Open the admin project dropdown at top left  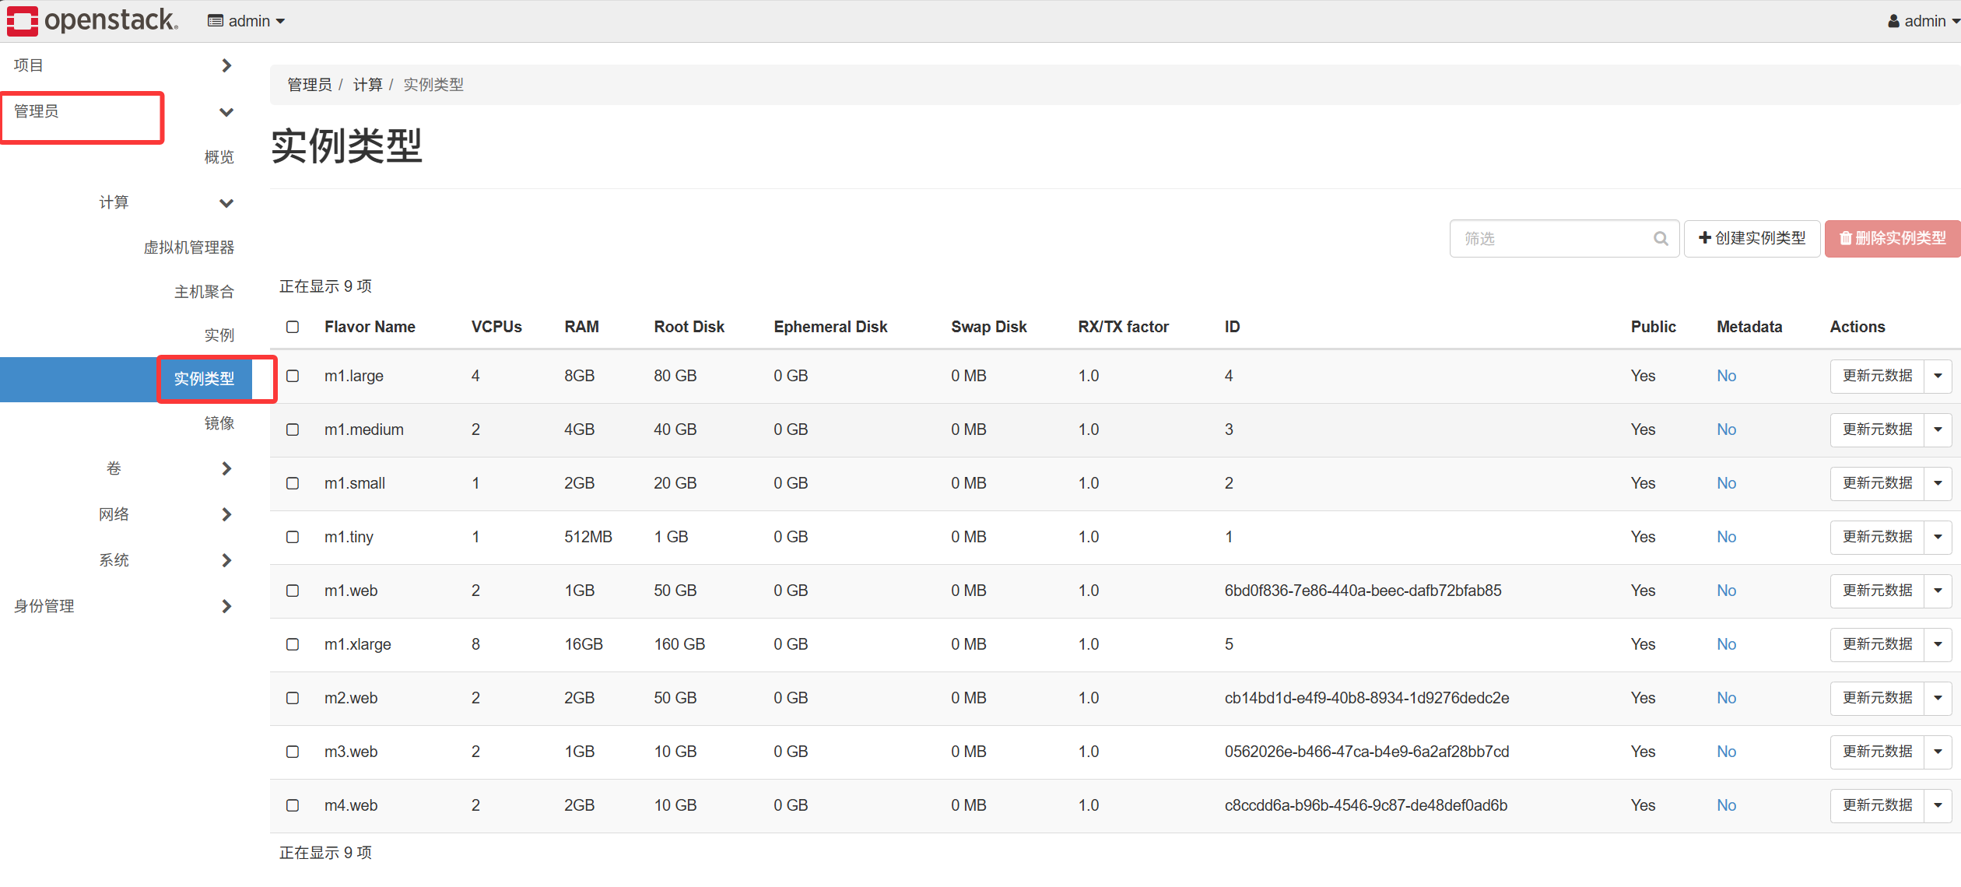pyautogui.click(x=246, y=21)
